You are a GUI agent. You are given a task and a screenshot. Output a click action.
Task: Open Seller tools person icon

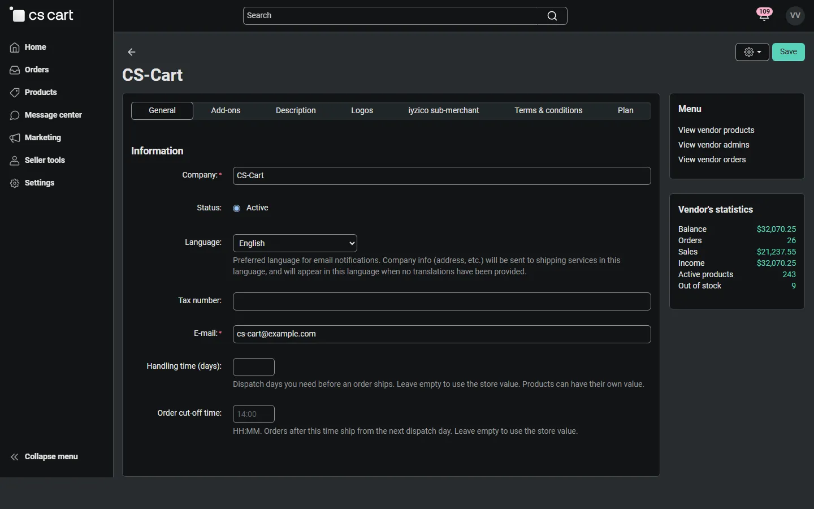pyautogui.click(x=15, y=161)
